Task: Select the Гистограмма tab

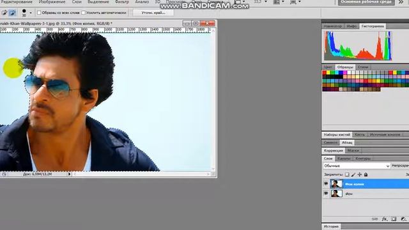Action: coord(373,26)
